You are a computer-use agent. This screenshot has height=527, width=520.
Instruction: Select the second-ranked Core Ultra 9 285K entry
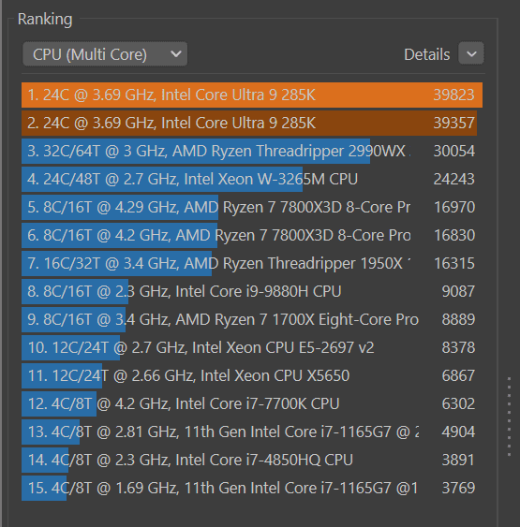tap(252, 123)
